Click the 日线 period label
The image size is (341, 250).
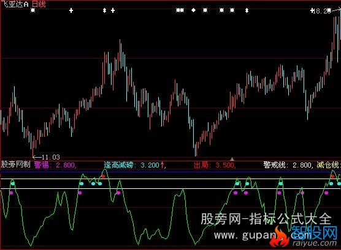click(x=39, y=4)
